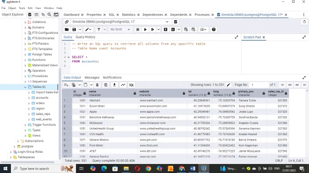This screenshot has width=309, height=173.
Task: Open the graph visualiser
Action: pyautogui.click(x=123, y=85)
